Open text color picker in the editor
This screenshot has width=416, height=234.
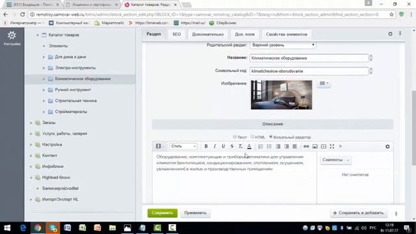pyautogui.click(x=249, y=146)
